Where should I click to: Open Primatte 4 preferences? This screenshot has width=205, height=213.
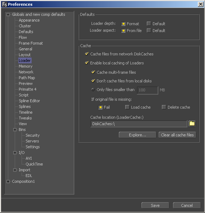tap(27, 89)
